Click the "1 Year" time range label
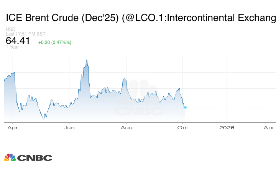 [x=12, y=47]
